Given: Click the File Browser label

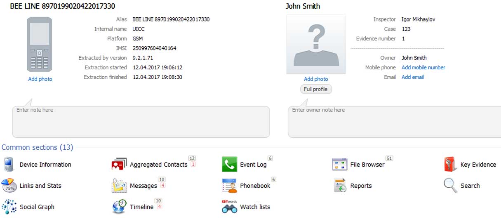Looking at the screenshot, I should (x=367, y=165).
